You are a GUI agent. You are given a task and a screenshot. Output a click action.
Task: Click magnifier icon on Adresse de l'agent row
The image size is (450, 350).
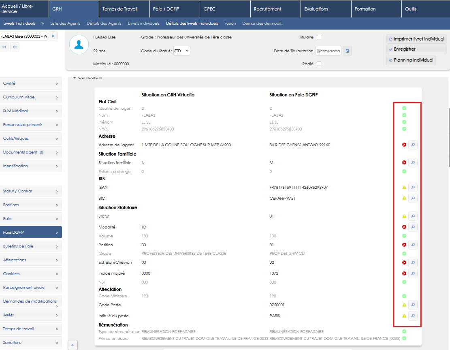(412, 144)
